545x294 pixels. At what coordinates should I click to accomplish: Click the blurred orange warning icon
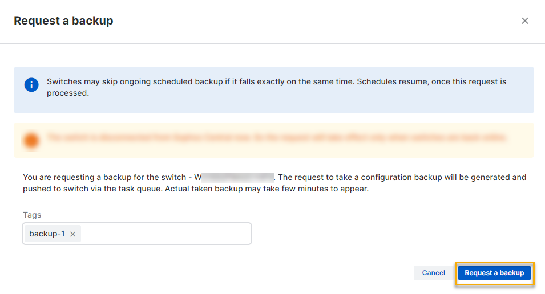tap(31, 140)
